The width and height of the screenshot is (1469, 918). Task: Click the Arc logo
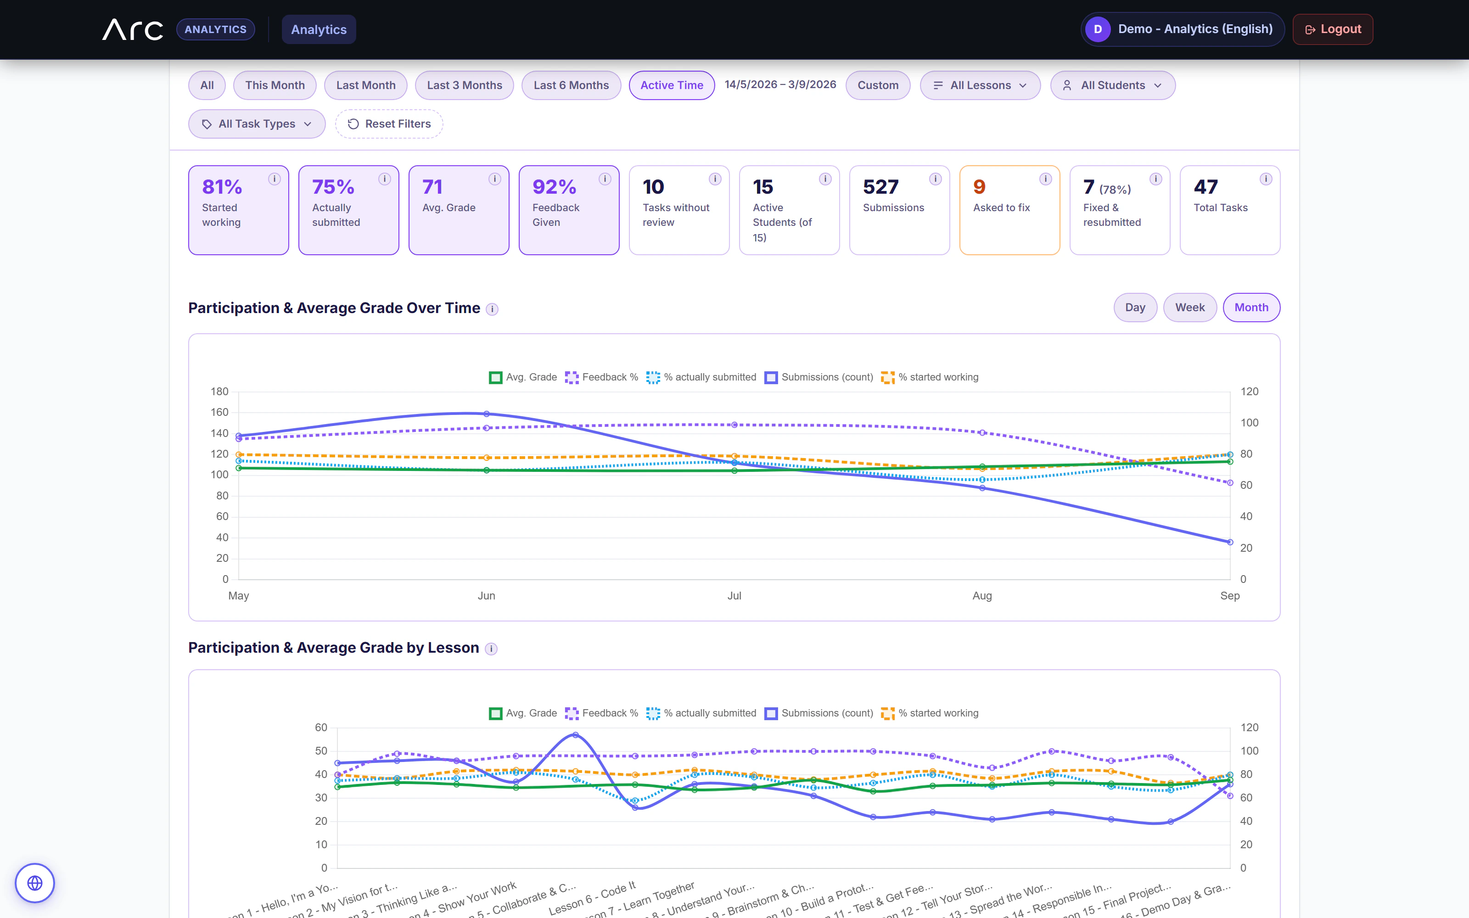coord(132,29)
